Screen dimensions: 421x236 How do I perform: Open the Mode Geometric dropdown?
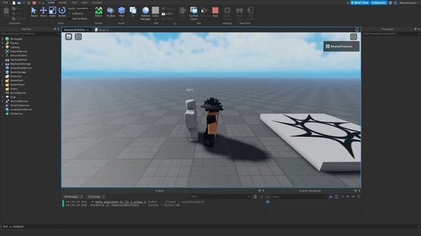pyautogui.click(x=83, y=9)
